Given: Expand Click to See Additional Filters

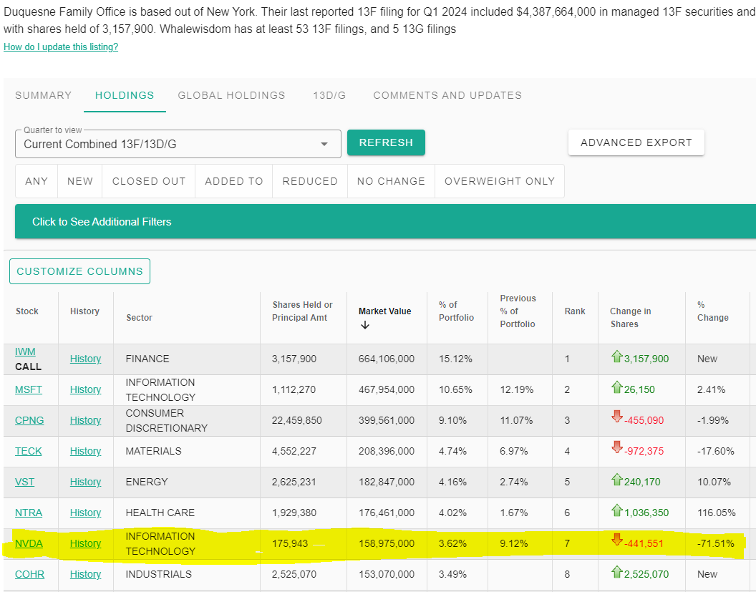Looking at the screenshot, I should pos(385,222).
